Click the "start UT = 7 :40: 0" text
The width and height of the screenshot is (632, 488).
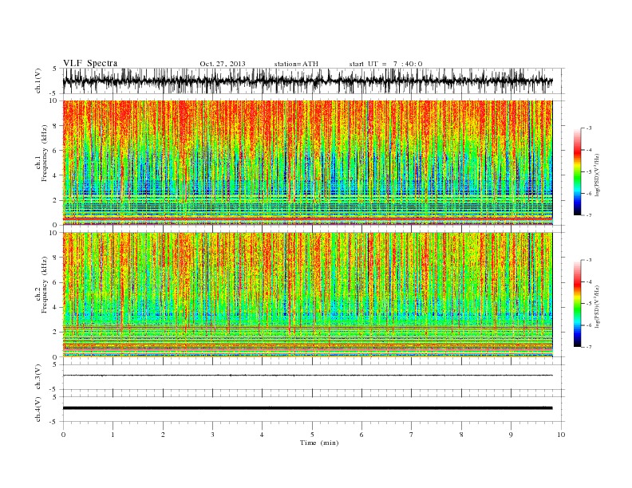coord(385,64)
